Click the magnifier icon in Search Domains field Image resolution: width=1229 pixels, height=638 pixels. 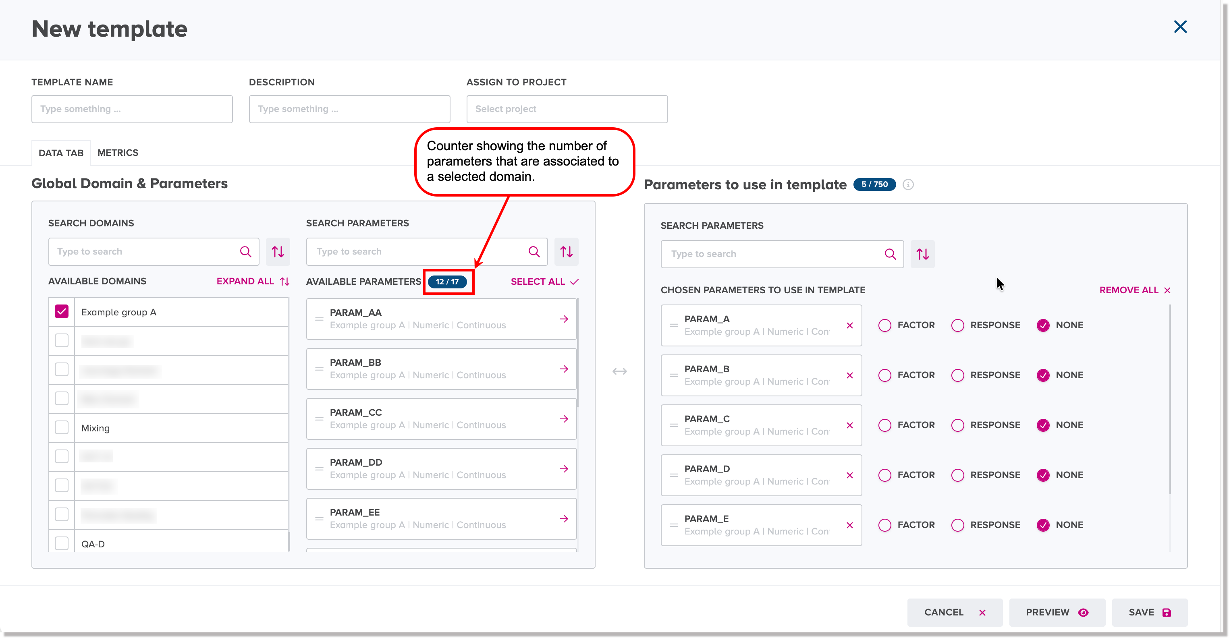point(246,251)
